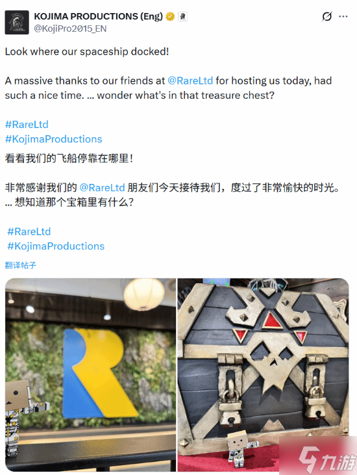Click the affiliate badge beside the verified mark
The height and width of the screenshot is (475, 357).
183,16
